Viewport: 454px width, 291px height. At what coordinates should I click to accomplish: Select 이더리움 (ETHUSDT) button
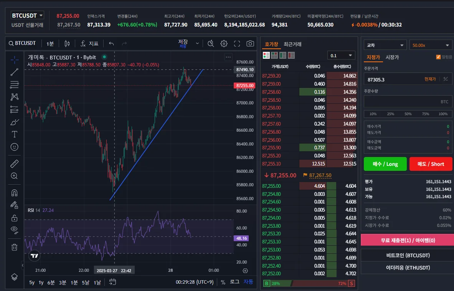[x=408, y=268]
